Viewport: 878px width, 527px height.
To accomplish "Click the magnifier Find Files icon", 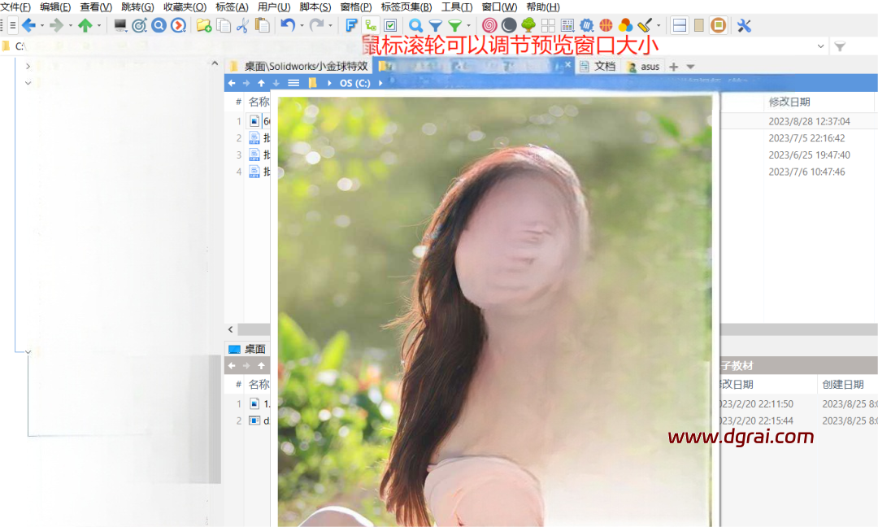I will (x=415, y=25).
